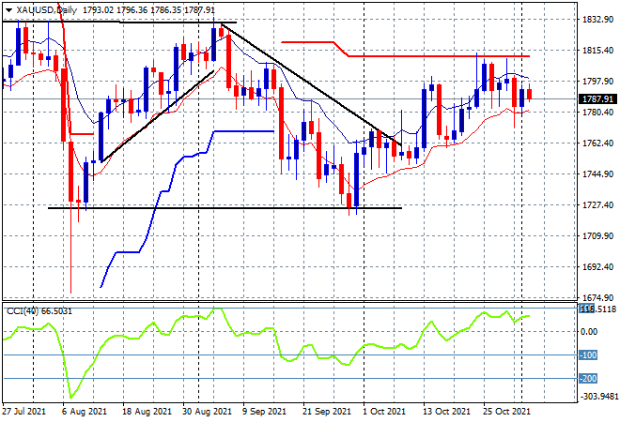Viewport: 620px width, 422px height.
Task: Click the 6 Aug 2021 date label
Action: [85, 412]
